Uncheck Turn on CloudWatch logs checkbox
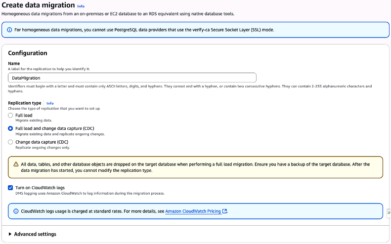Viewport: 391px width, 244px height. 11,188
